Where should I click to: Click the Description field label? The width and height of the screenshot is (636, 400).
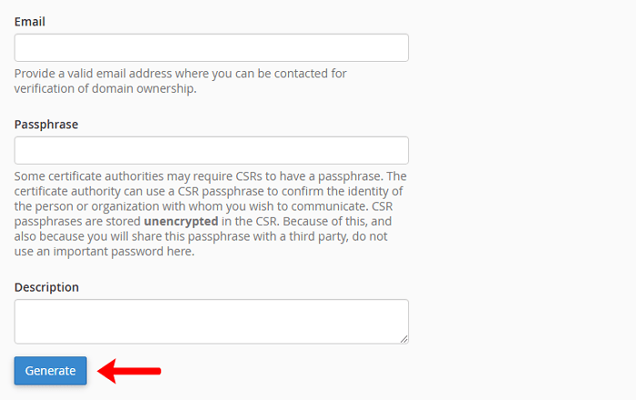pyautogui.click(x=46, y=286)
